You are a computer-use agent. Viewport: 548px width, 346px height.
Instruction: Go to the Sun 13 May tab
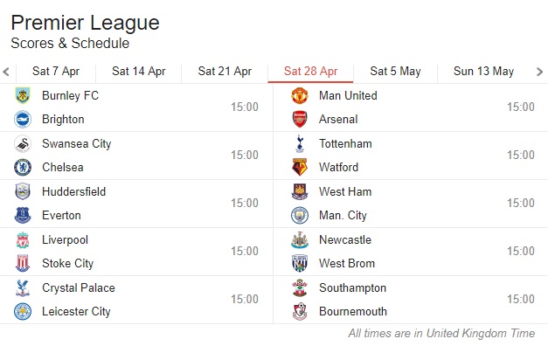tap(483, 72)
